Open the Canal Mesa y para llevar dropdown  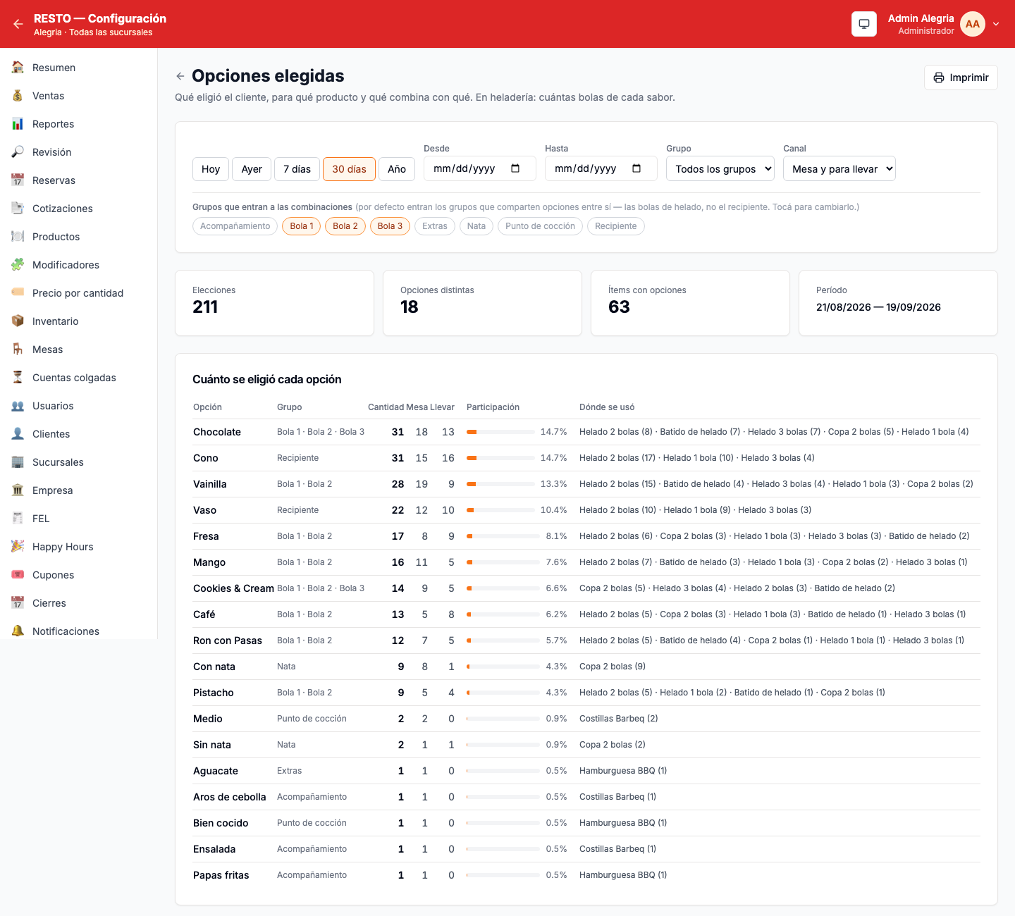[x=839, y=168]
